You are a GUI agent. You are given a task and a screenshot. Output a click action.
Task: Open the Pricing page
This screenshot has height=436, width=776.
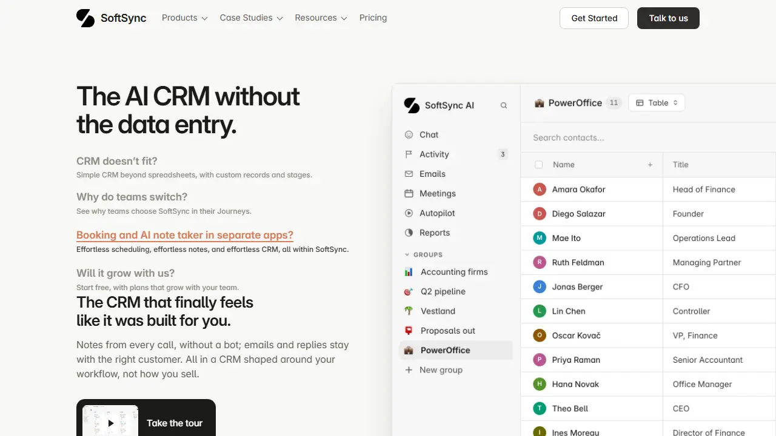(373, 18)
